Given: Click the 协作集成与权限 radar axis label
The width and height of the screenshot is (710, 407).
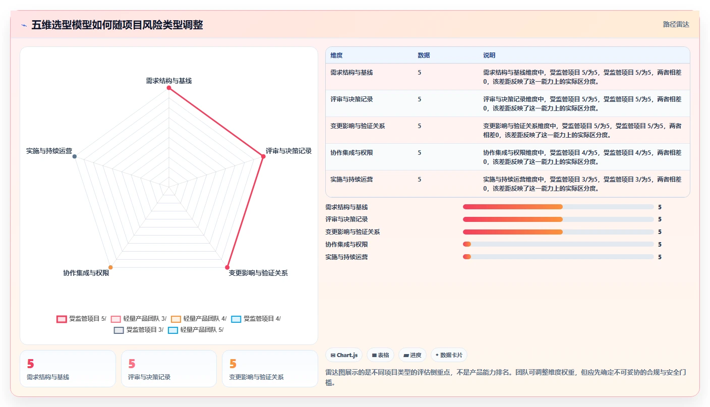Looking at the screenshot, I should click(x=86, y=273).
